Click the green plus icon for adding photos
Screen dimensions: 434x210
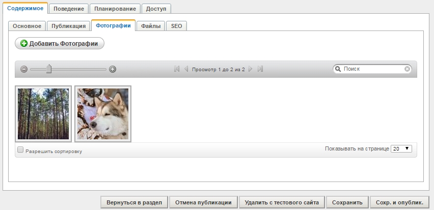[24, 43]
